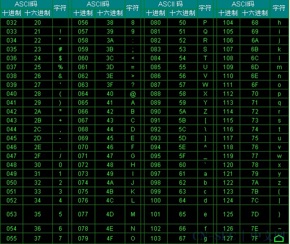
Task: Select the tilde character for code 126
Action: point(280,228)
